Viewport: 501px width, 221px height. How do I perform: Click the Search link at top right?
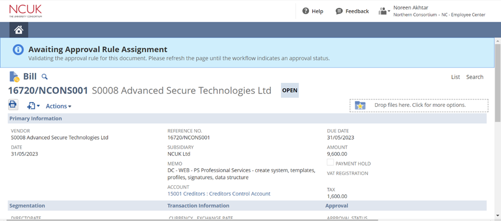474,77
